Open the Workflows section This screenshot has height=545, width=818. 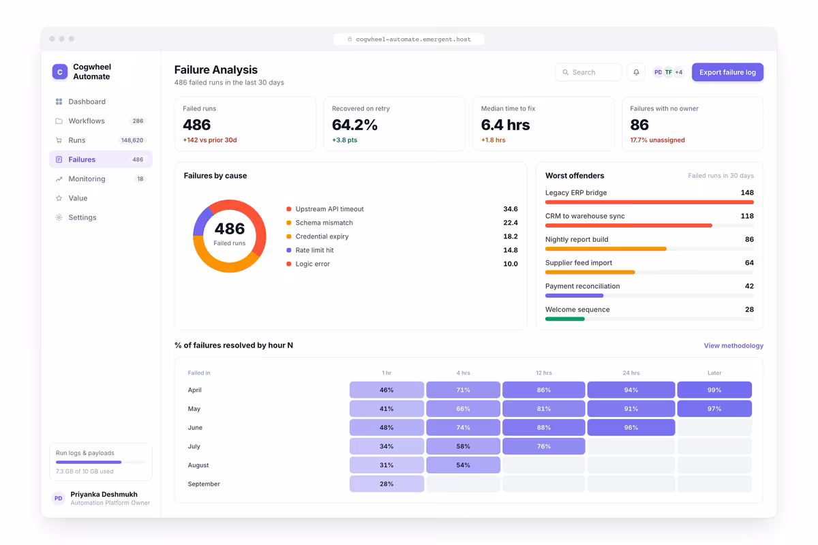101,121
